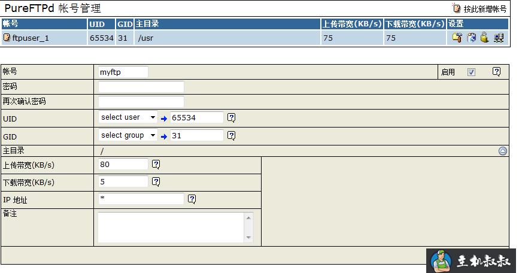Image resolution: width=519 pixels, height=273 pixels.
Task: Click the network computers icon for ftpuser_1
Action: [499, 38]
